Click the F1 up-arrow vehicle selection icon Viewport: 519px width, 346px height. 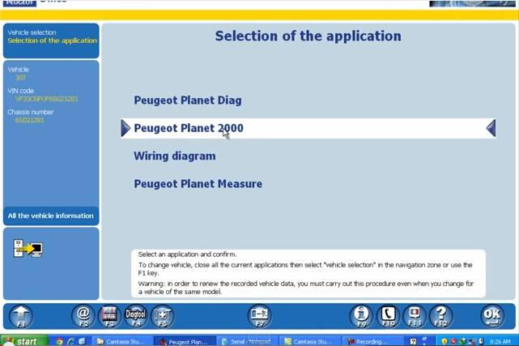click(21, 316)
